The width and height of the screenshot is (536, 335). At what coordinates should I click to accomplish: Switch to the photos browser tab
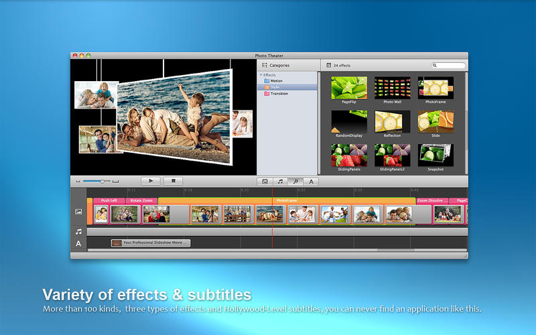[265, 182]
